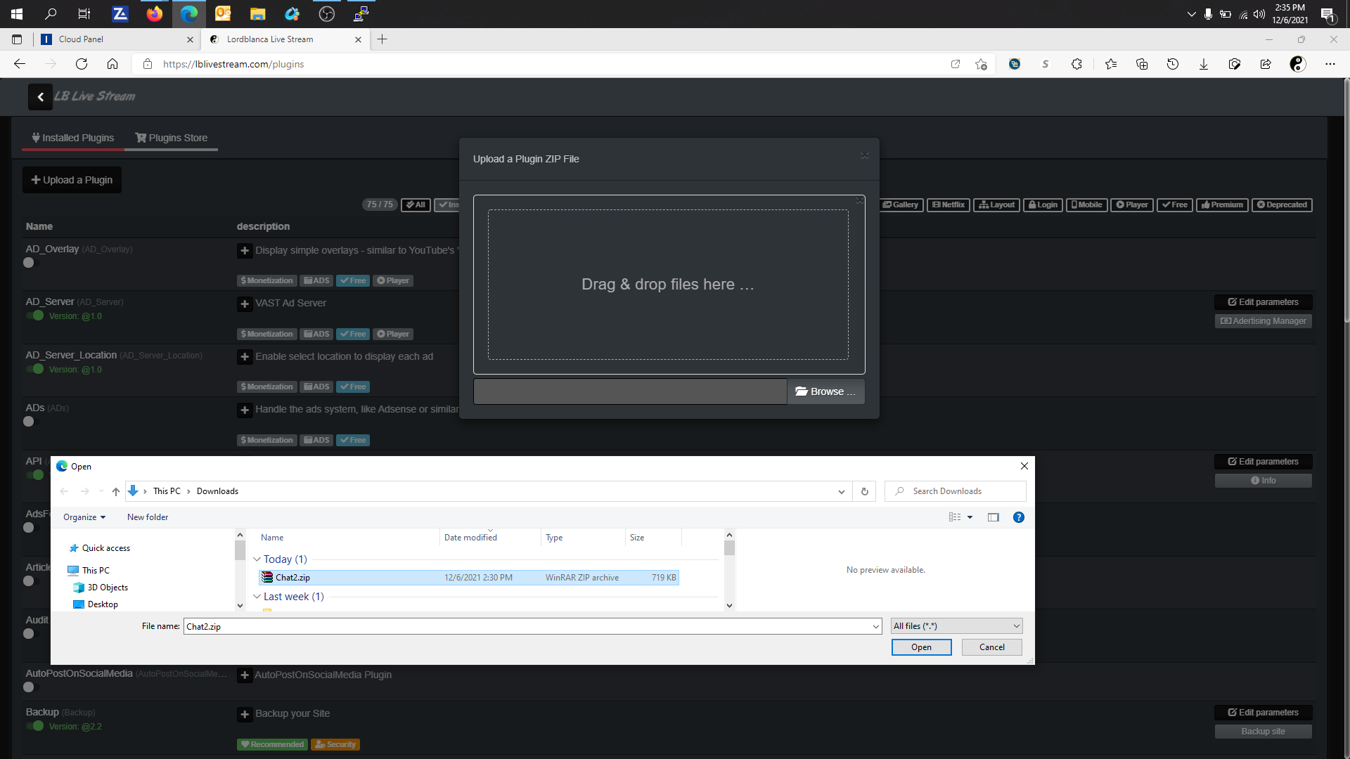Switch to Installed Plugins tab
This screenshot has height=759, width=1350.
[x=73, y=138]
